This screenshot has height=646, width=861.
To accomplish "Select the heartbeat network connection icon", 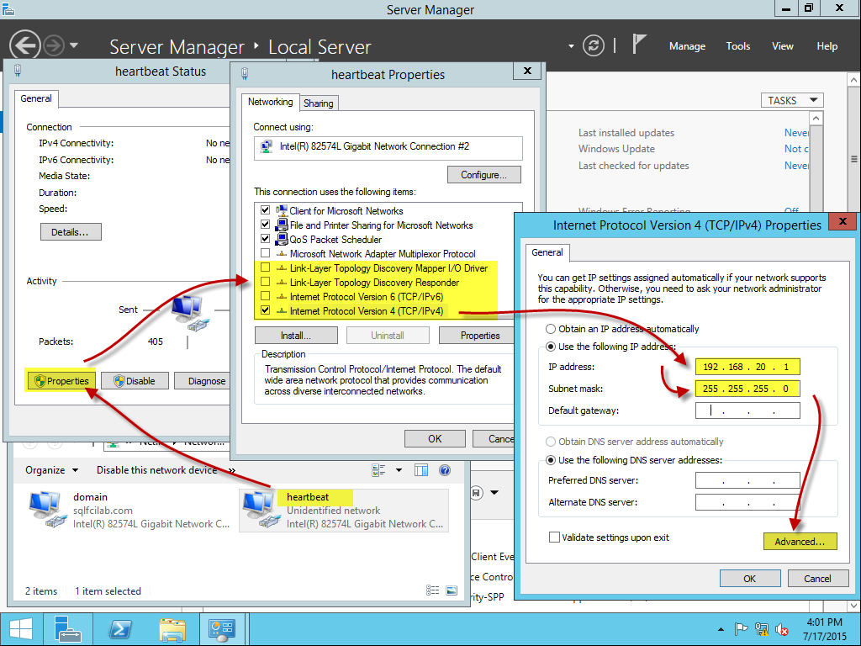I will [x=260, y=510].
